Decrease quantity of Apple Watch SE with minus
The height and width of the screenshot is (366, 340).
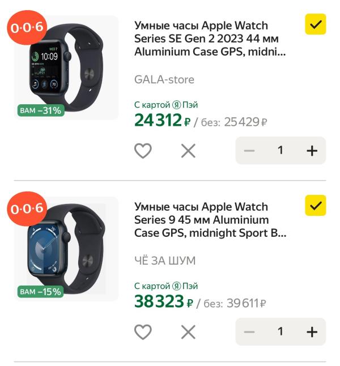(249, 151)
